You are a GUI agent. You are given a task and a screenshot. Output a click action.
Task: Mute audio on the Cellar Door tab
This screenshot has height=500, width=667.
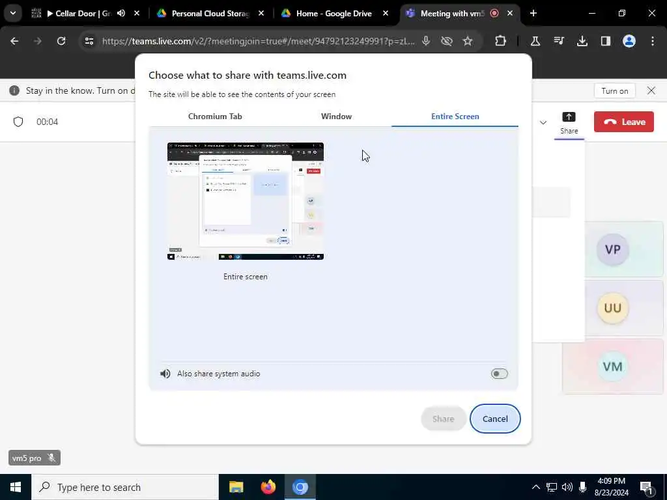(121, 13)
